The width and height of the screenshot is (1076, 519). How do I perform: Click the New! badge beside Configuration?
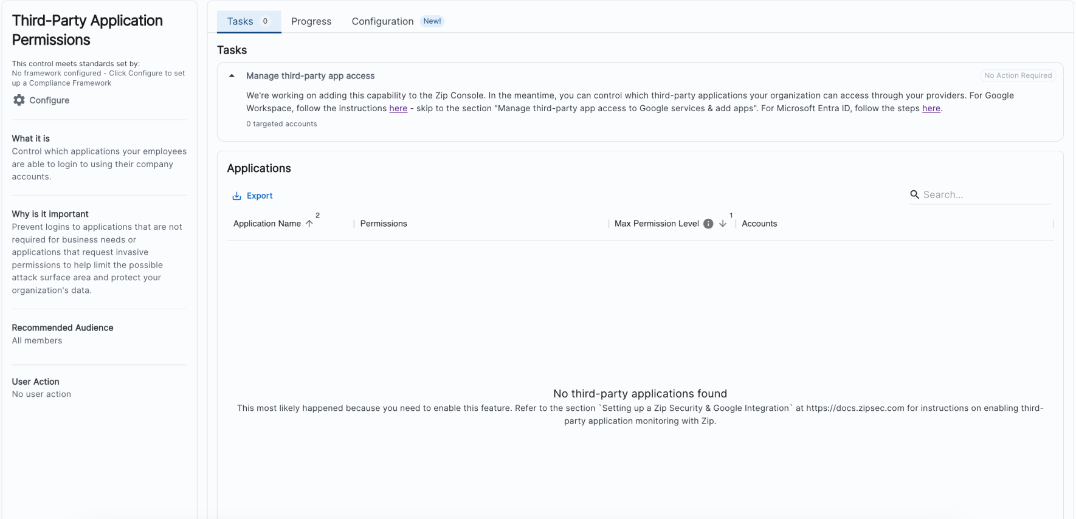pos(432,21)
